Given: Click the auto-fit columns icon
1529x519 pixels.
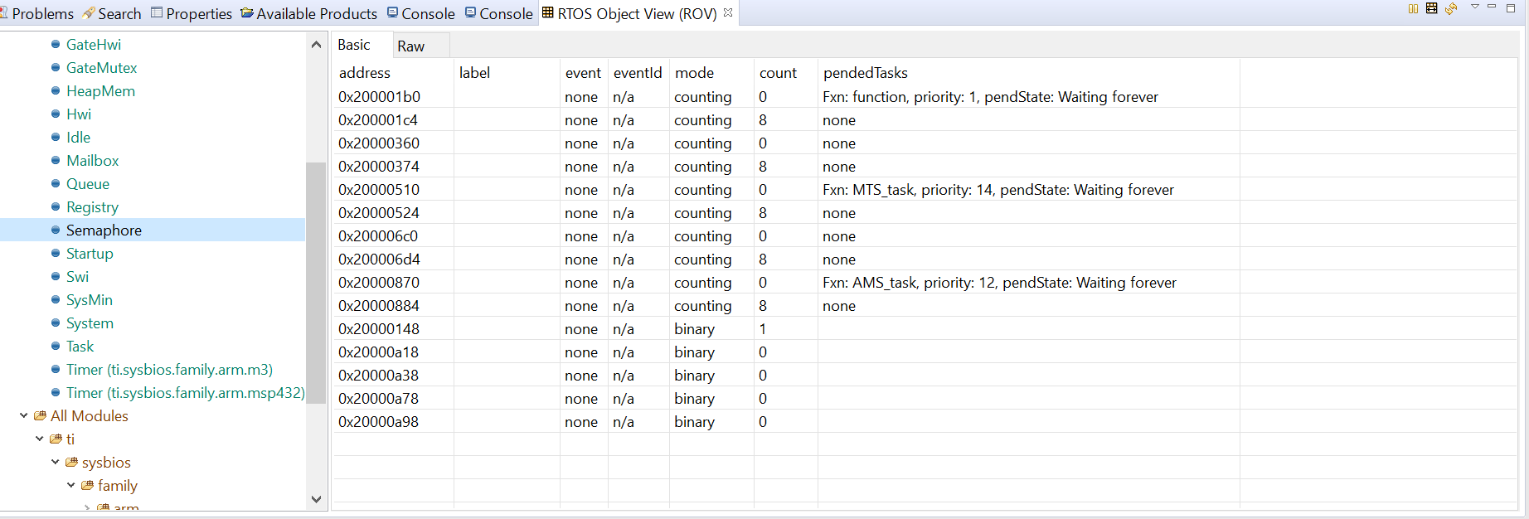Looking at the screenshot, I should coord(1432,9).
